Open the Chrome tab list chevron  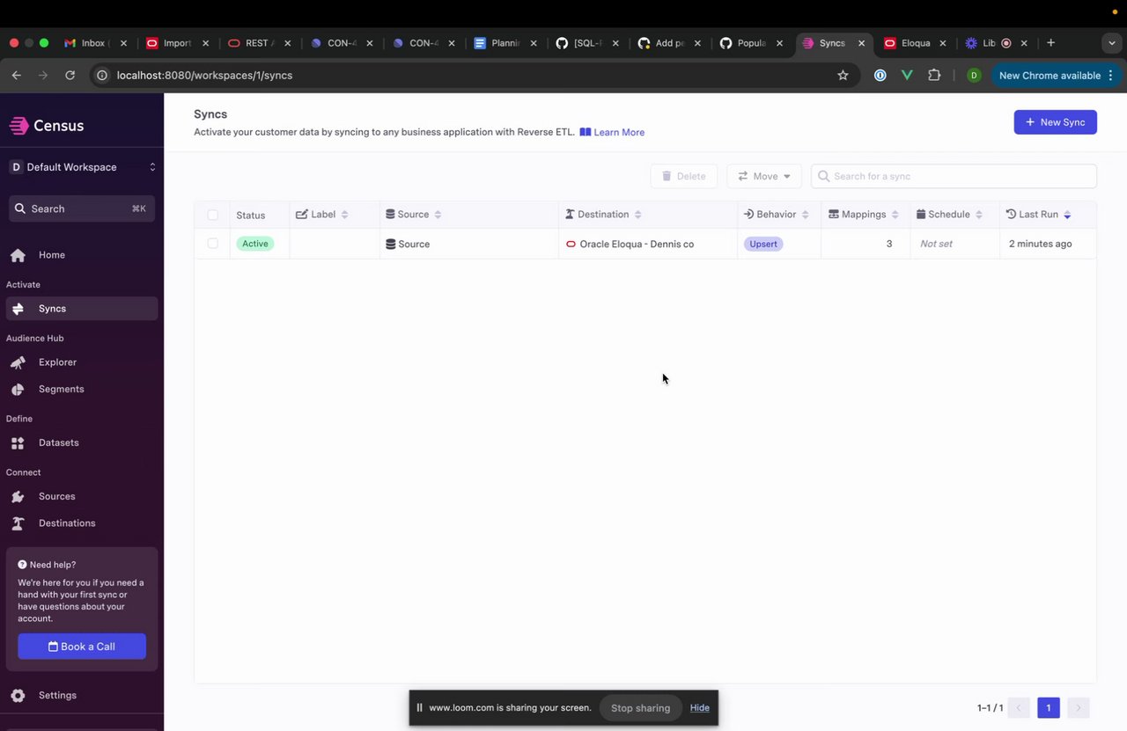point(1112,43)
